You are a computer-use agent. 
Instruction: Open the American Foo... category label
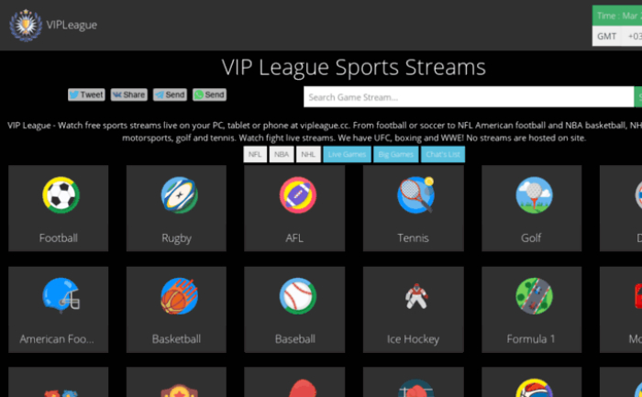[x=57, y=339]
